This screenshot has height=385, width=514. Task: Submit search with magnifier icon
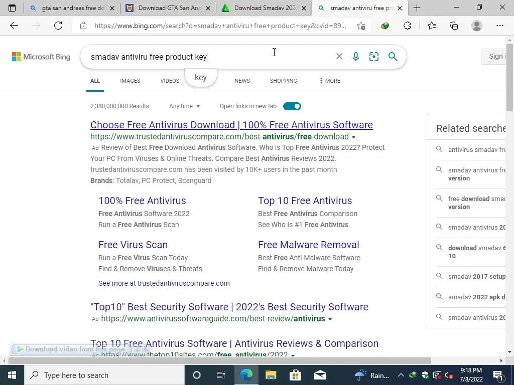click(x=393, y=57)
